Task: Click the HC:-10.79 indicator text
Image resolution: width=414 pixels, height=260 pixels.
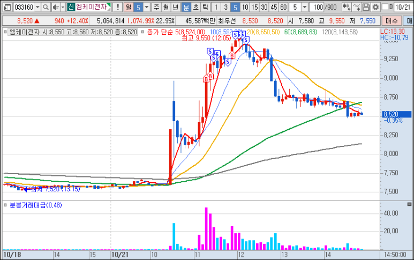Action: pos(394,38)
